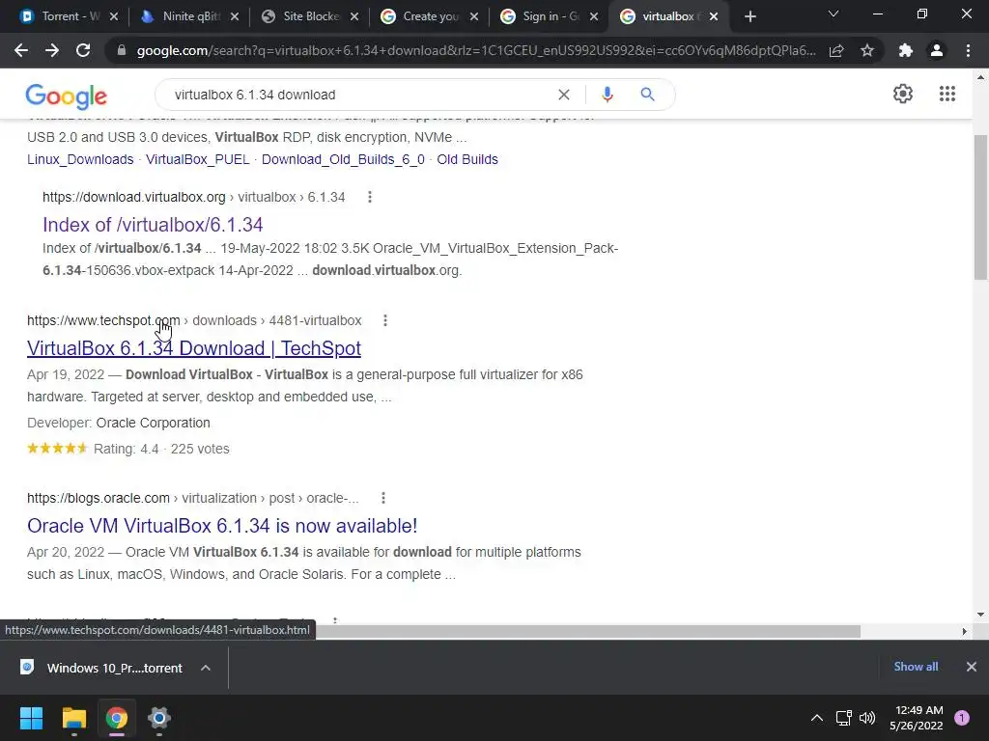Open the Google apps grid
Viewport: 989px width, 741px height.
[947, 94]
